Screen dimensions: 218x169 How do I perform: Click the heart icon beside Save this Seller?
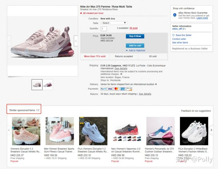pyautogui.click(x=173, y=35)
